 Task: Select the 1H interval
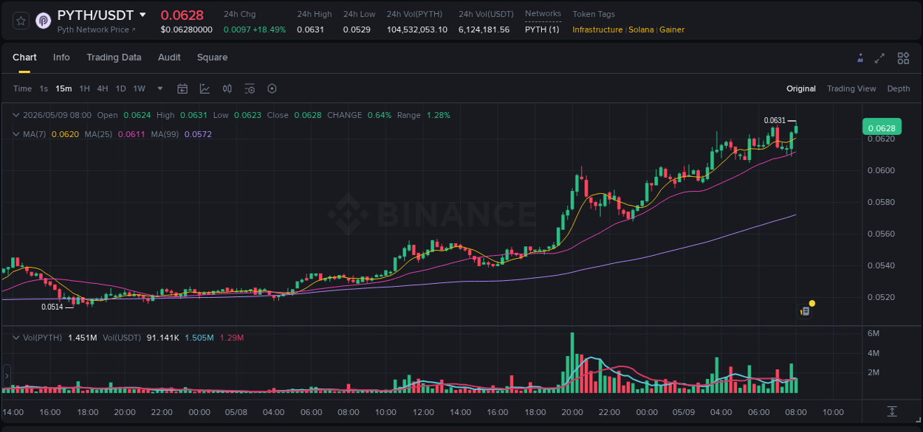(84, 88)
